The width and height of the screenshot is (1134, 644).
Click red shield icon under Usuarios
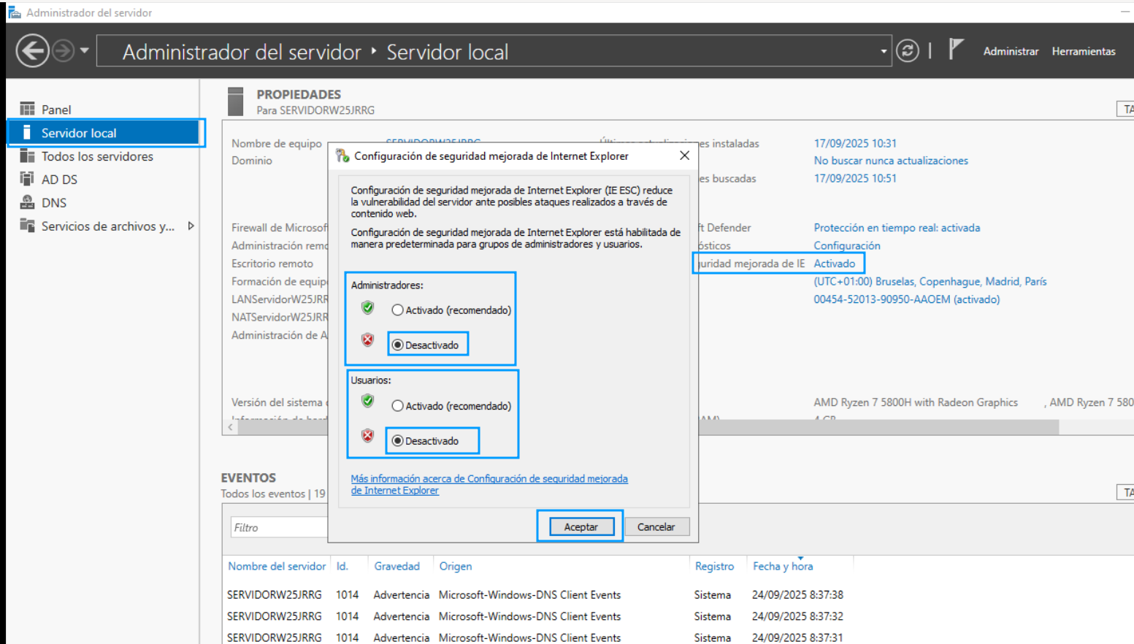point(368,436)
